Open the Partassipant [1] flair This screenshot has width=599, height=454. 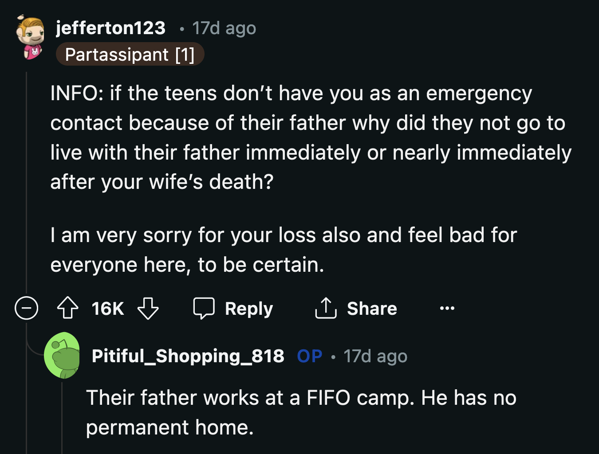tap(130, 54)
